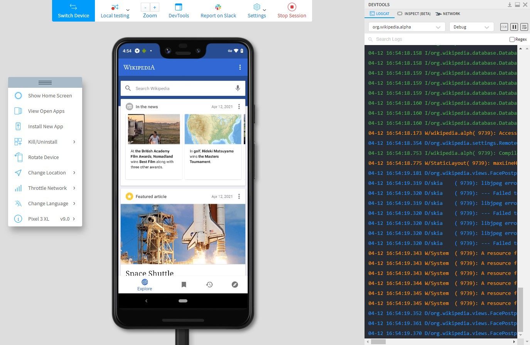Expand Pixel 3 XL device info chevron
This screenshot has height=345, width=530.
[74, 219]
